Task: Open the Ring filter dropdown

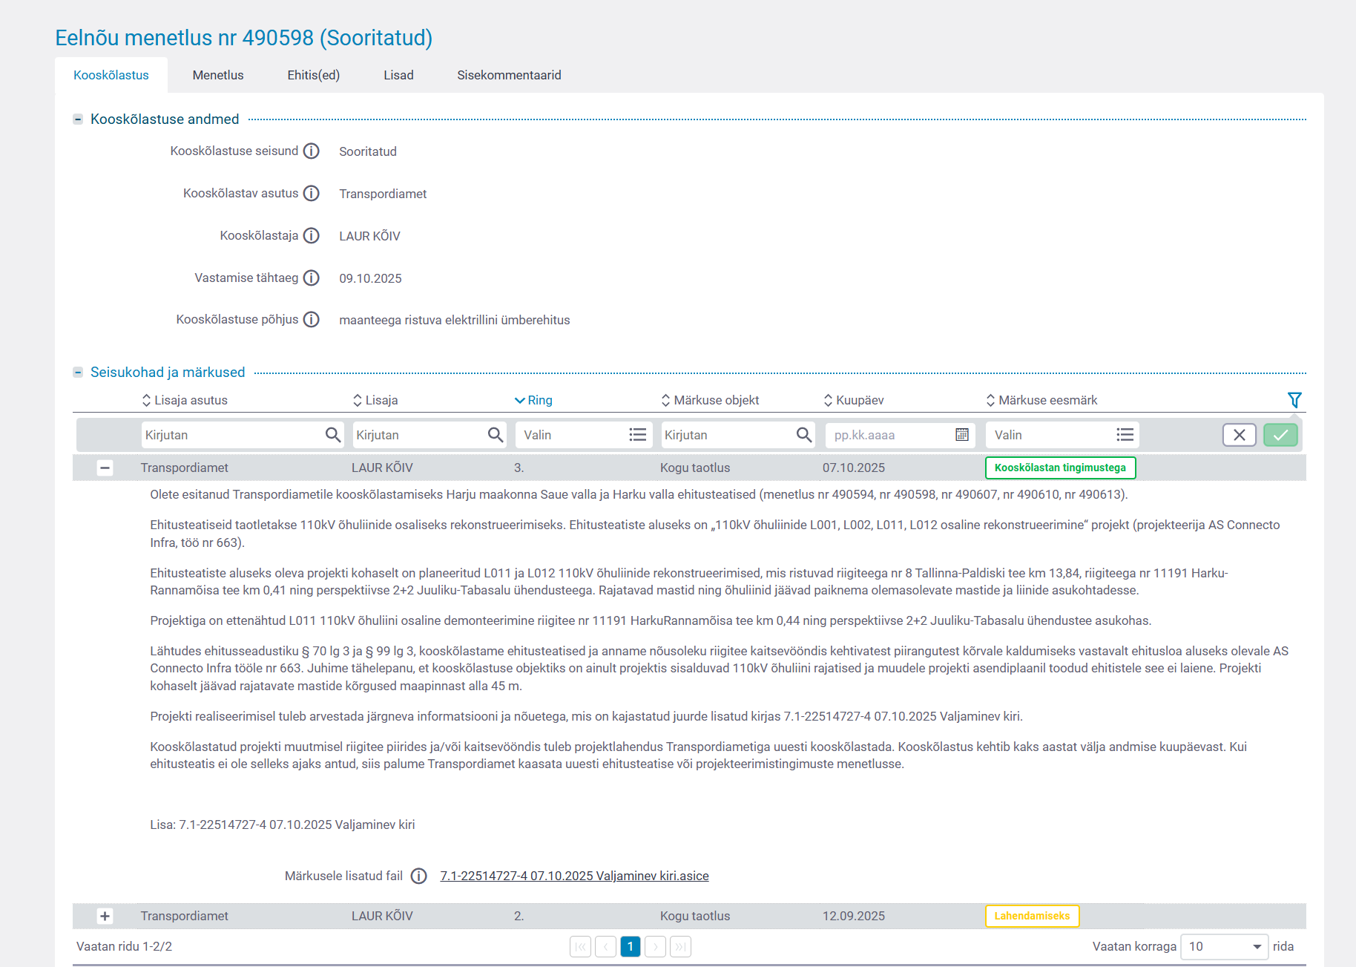Action: 584,435
